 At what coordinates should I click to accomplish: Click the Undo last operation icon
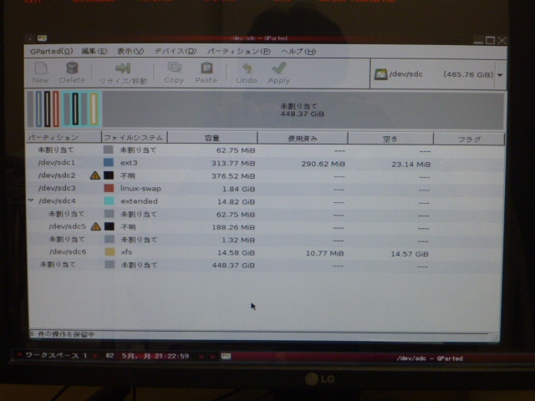[247, 69]
